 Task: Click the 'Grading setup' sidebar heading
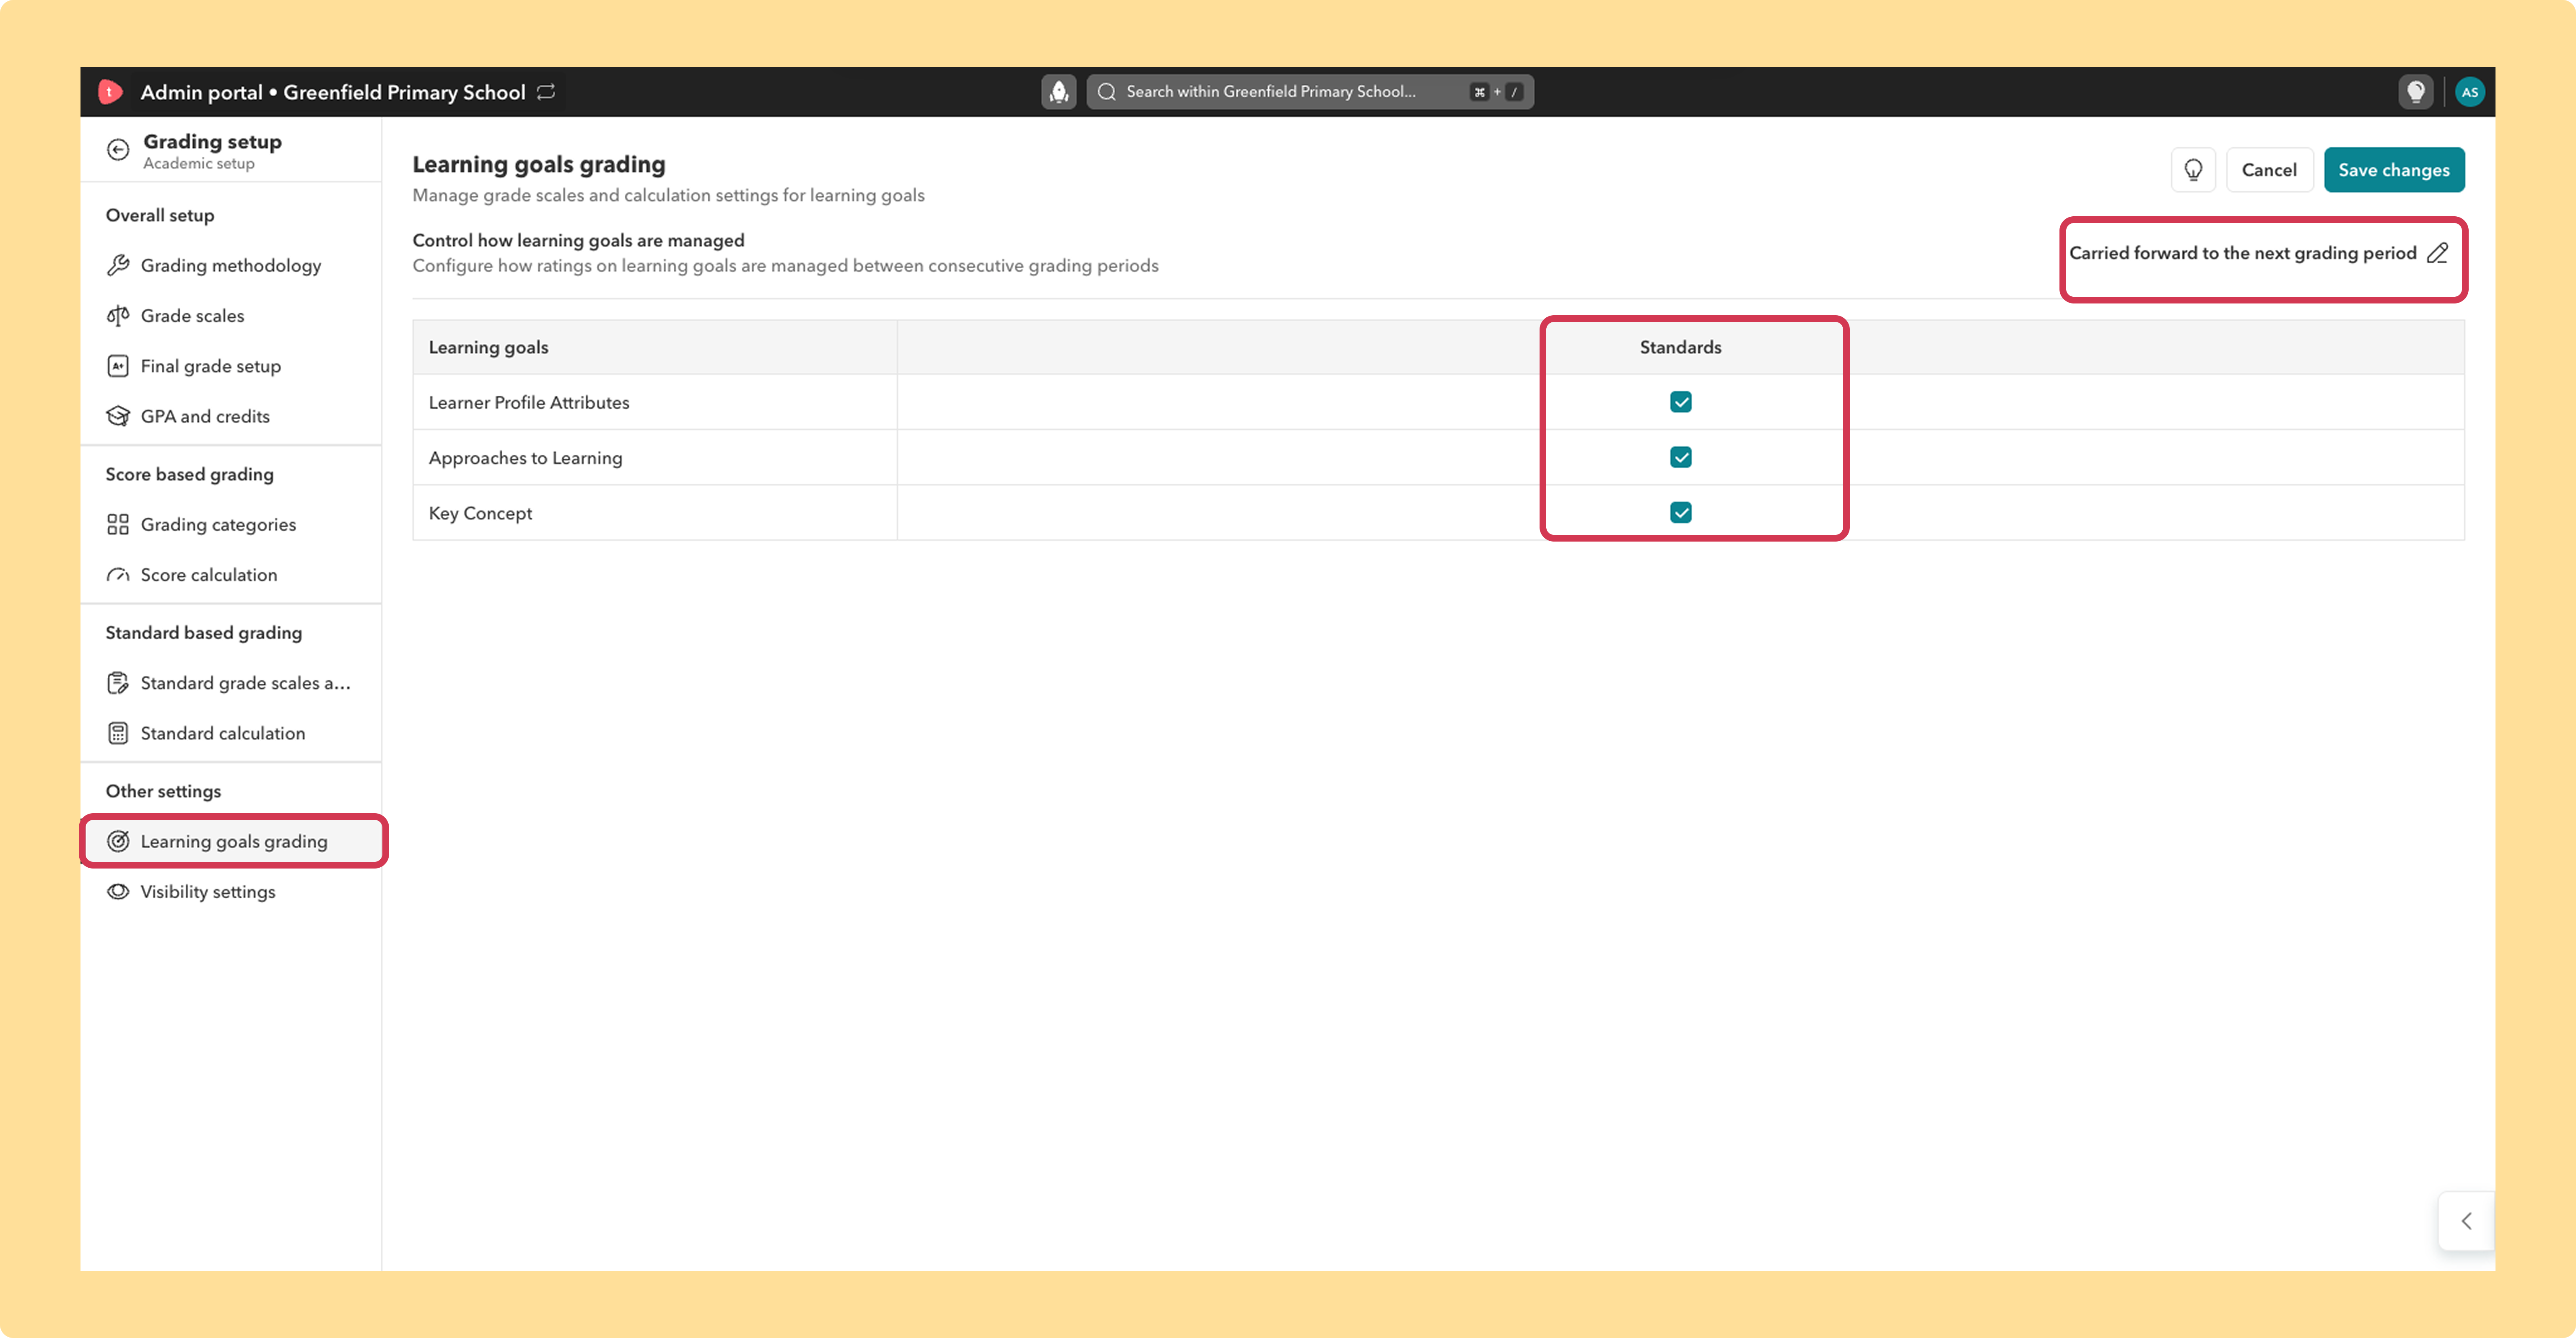coord(212,142)
